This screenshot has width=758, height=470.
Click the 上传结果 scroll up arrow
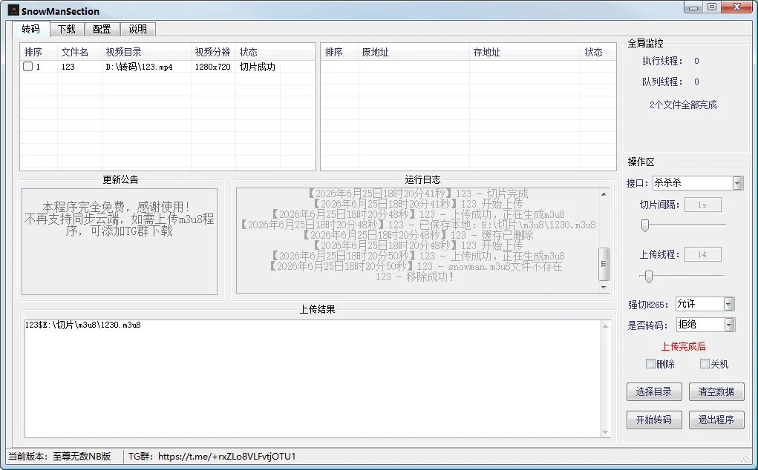(605, 327)
